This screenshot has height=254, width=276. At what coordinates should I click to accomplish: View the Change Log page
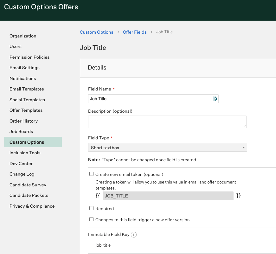coord(22,174)
